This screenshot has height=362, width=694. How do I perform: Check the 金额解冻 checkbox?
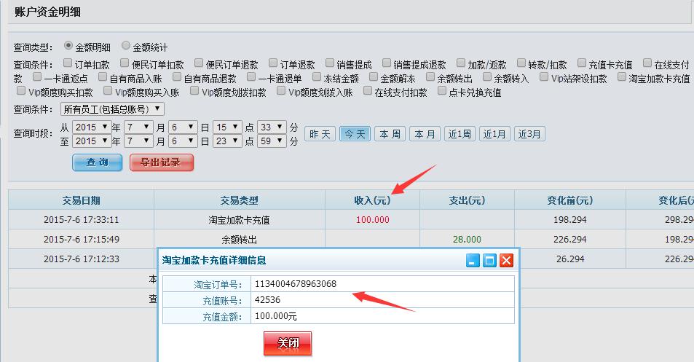point(374,77)
